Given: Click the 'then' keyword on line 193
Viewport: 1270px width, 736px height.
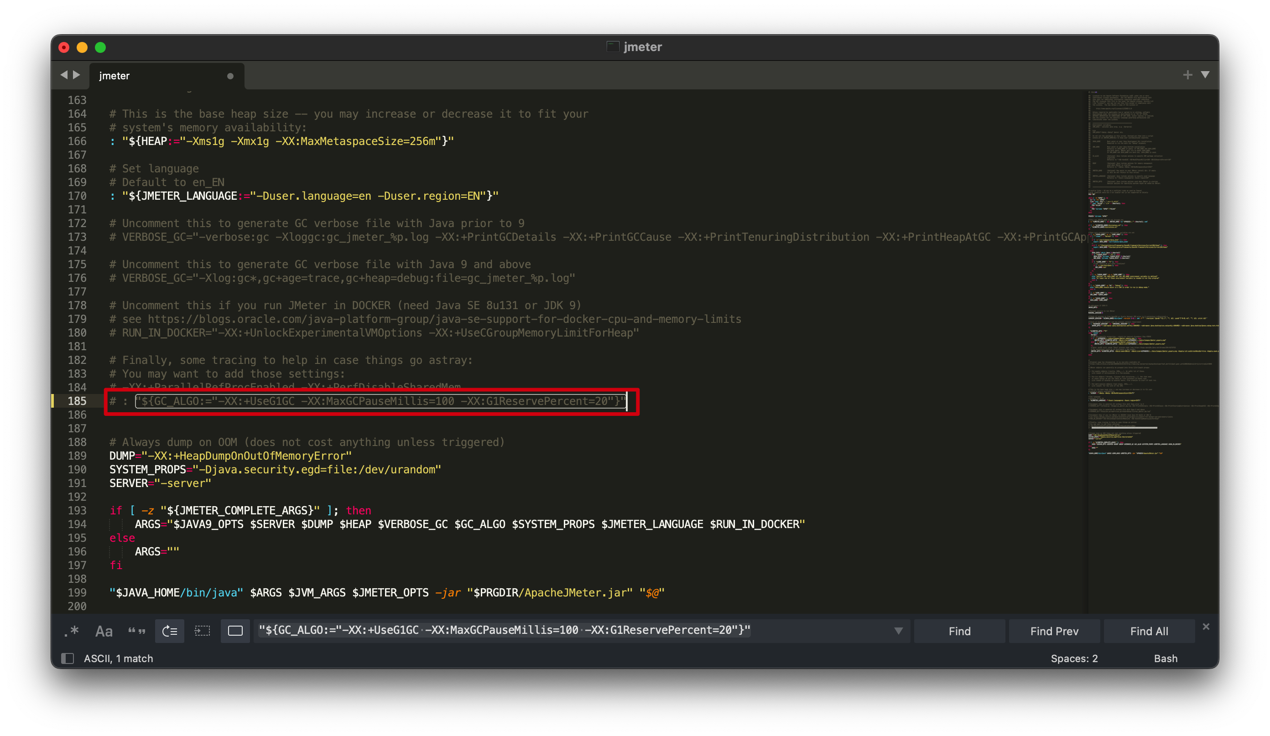Looking at the screenshot, I should [358, 510].
